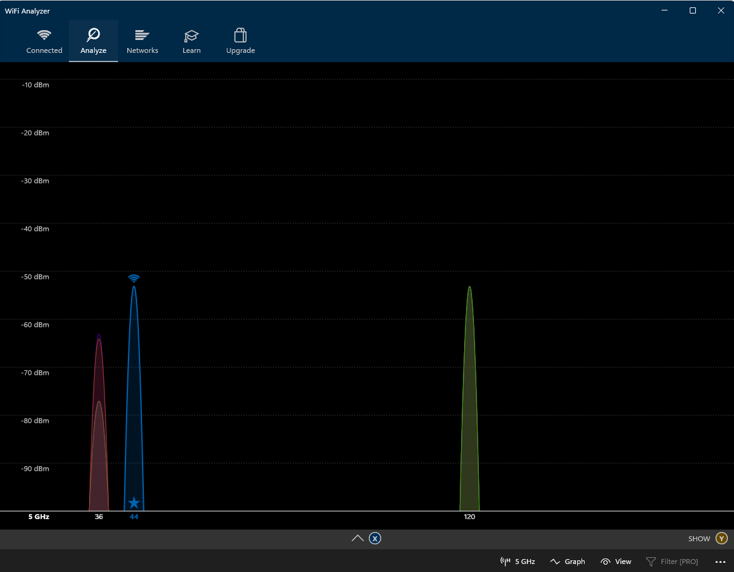
Task: Expand the bottom panel with up chevron
Action: (358, 539)
